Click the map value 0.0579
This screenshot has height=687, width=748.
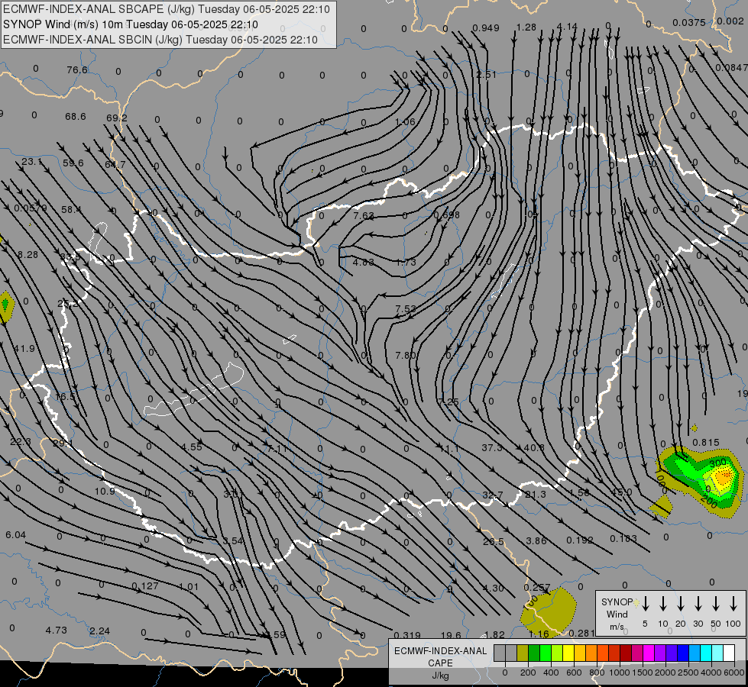pyautogui.click(x=31, y=208)
